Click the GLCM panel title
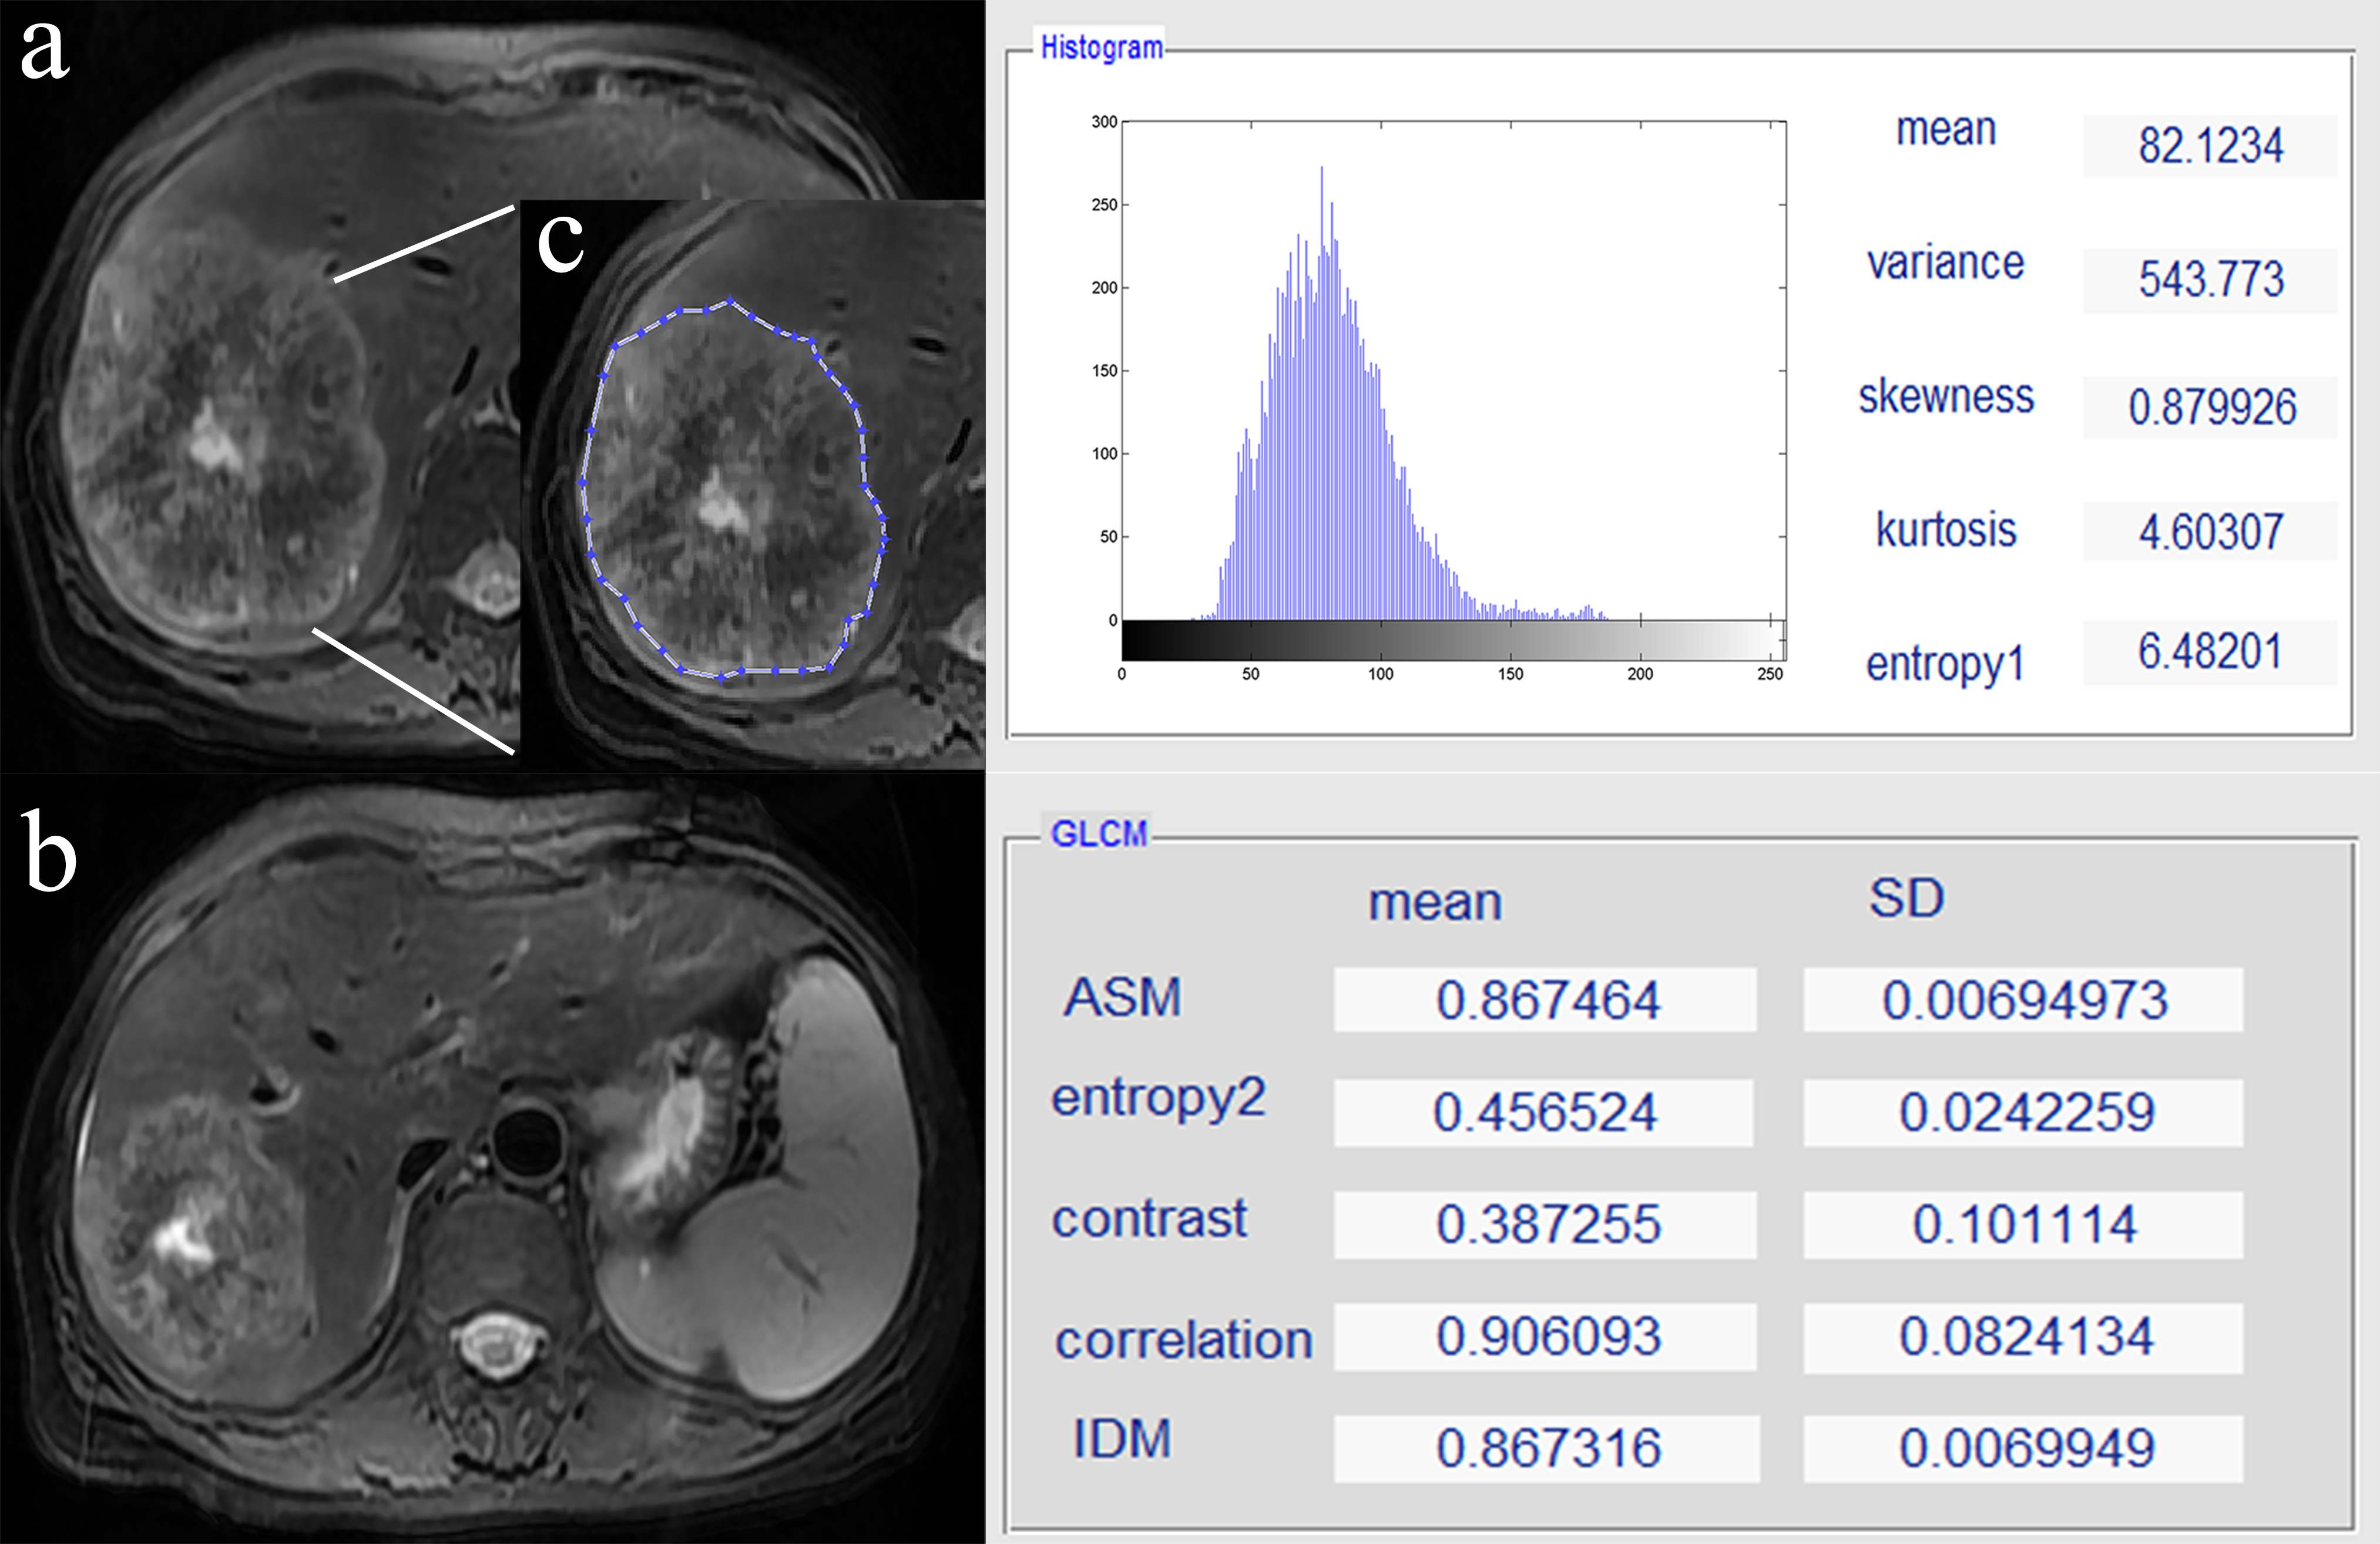2380x1544 pixels. tap(1098, 833)
